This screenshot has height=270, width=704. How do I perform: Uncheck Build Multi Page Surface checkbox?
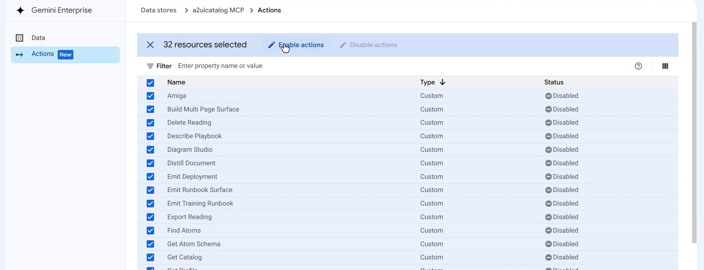tap(150, 109)
